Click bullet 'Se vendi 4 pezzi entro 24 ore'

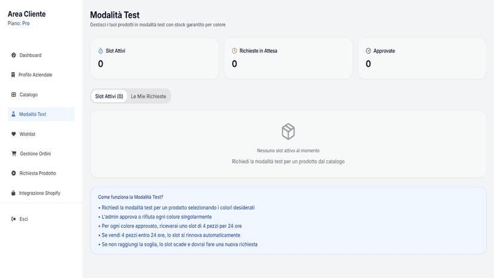[x=169, y=235]
